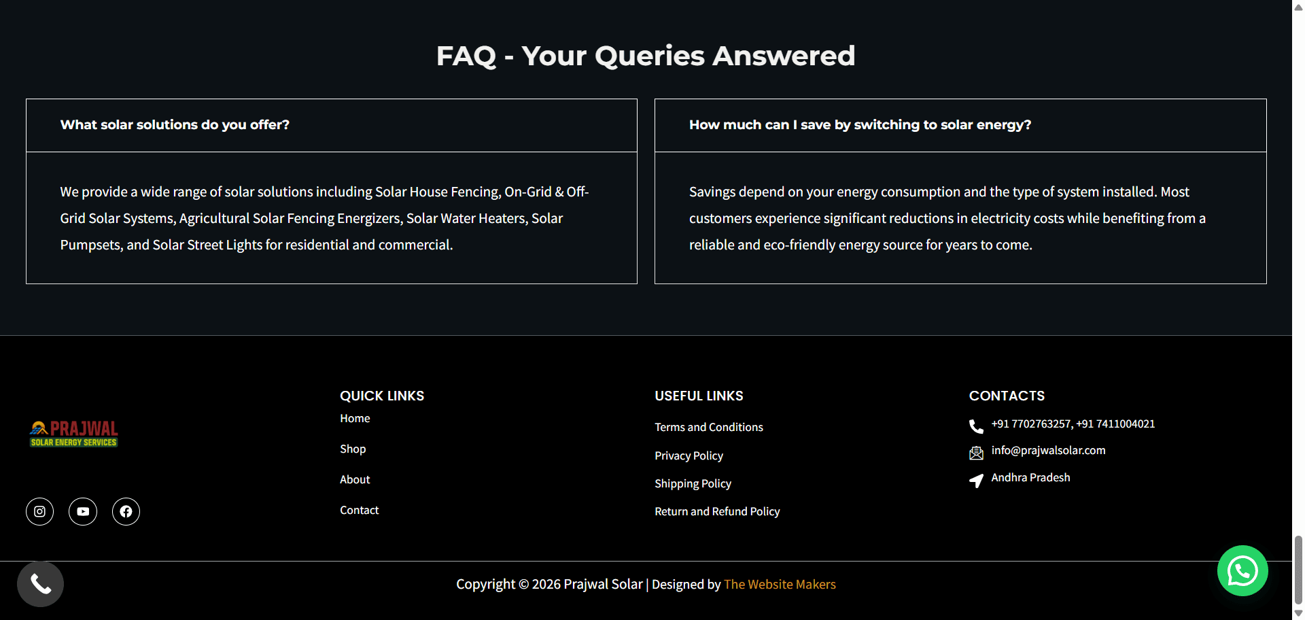Collapse the 'How much can I save' FAQ
1305x620 pixels.
[x=960, y=125]
